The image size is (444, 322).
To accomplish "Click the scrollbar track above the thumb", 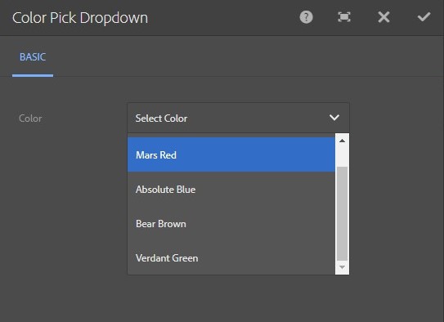I will (x=342, y=155).
